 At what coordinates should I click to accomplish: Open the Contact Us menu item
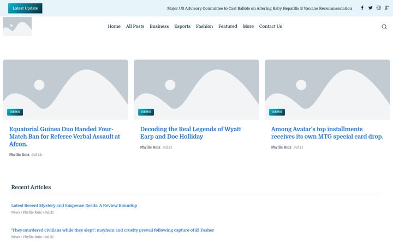point(270,26)
